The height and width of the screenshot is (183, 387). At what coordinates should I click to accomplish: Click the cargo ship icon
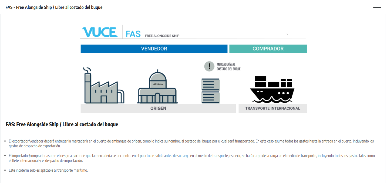click(x=272, y=89)
